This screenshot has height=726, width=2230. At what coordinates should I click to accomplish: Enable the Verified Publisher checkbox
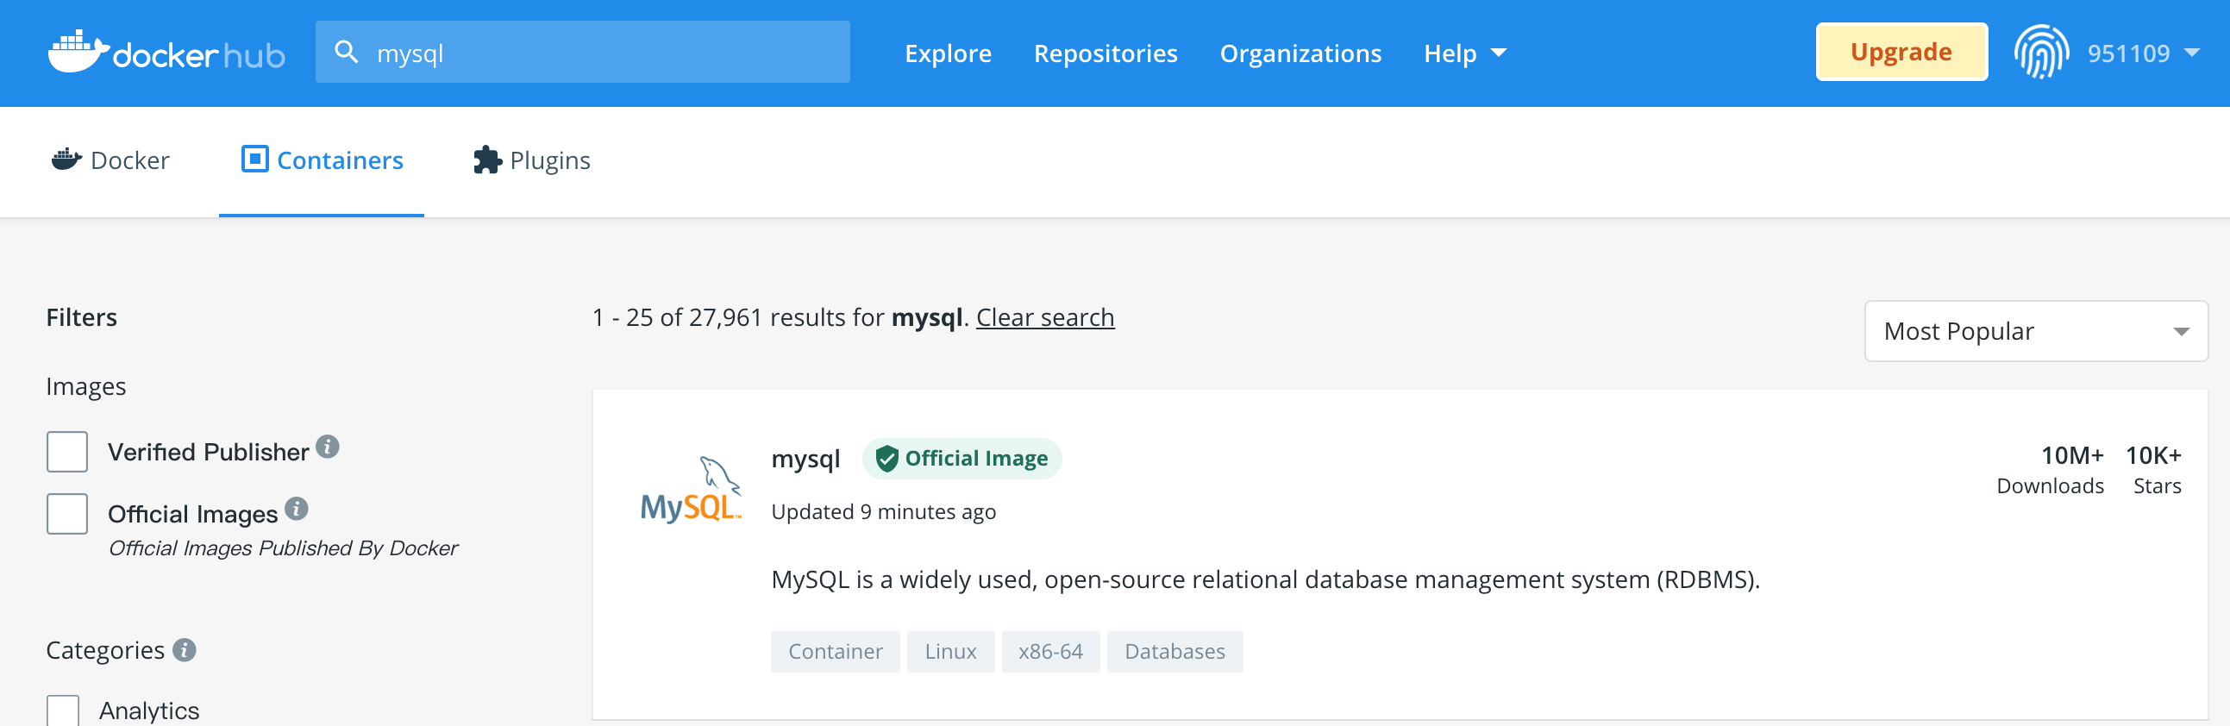click(x=67, y=452)
